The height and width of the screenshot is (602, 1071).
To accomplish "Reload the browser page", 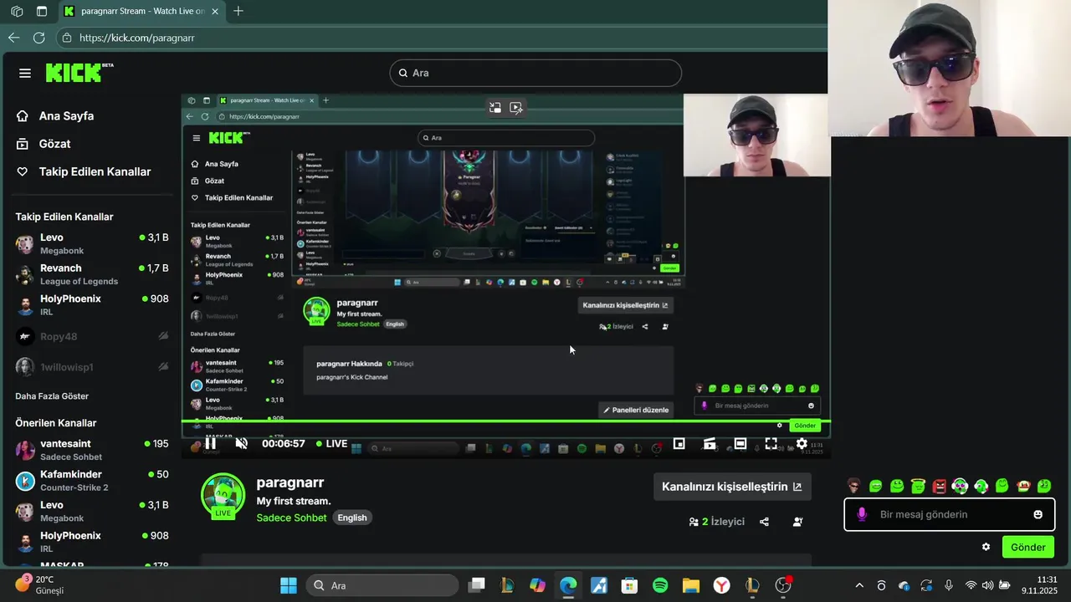I will [x=38, y=38].
